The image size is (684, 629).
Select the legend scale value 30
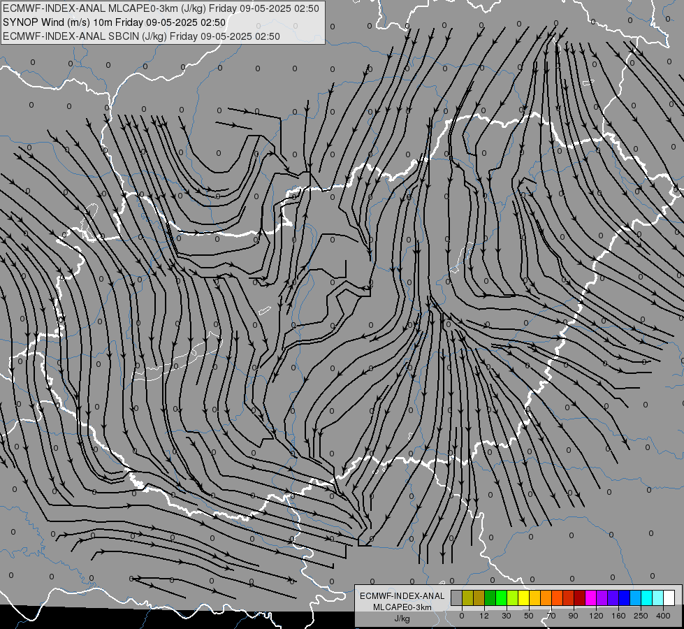pyautogui.click(x=507, y=616)
